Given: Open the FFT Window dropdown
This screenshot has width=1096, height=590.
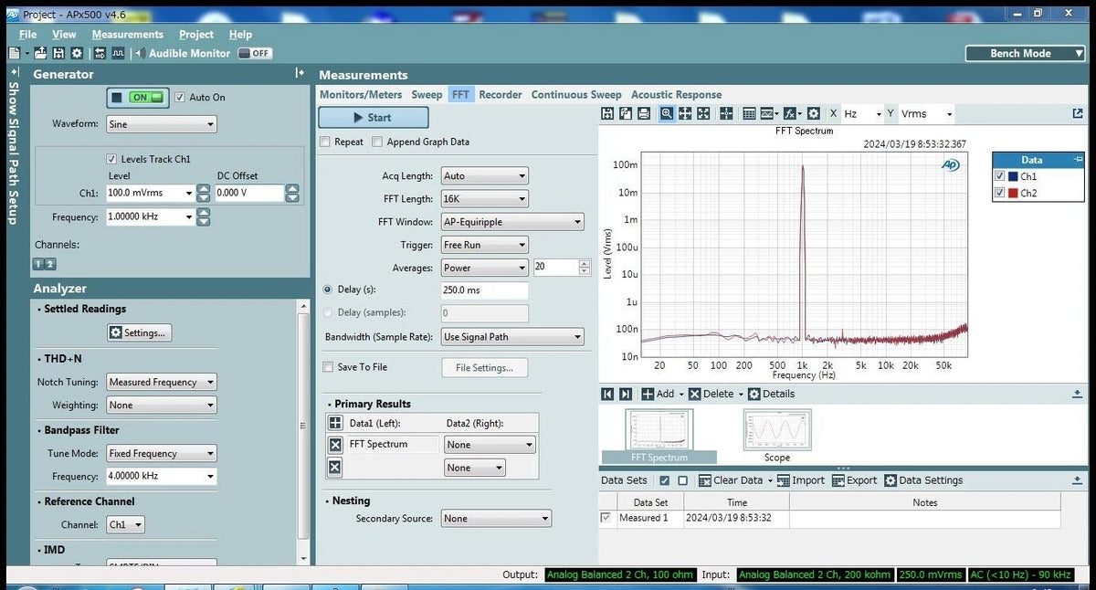Looking at the screenshot, I should coord(512,221).
